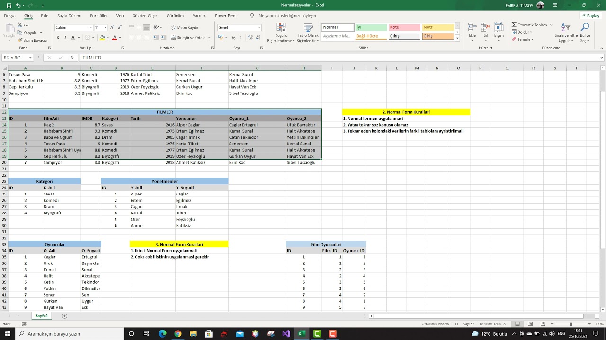Screen dimensions: 606x340
Task: Click the insert function fx icon
Action: click(72, 58)
